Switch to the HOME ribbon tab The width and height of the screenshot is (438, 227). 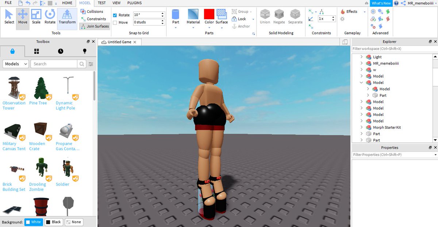coord(67,3)
